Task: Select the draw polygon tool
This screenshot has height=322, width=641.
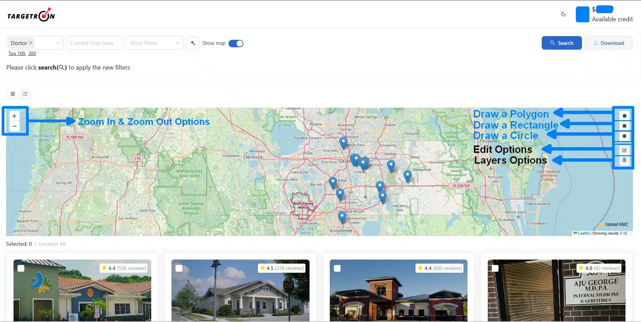Action: [624, 116]
